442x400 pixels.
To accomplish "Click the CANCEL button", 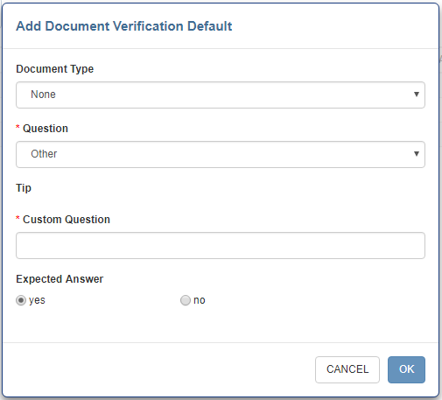I will (347, 369).
